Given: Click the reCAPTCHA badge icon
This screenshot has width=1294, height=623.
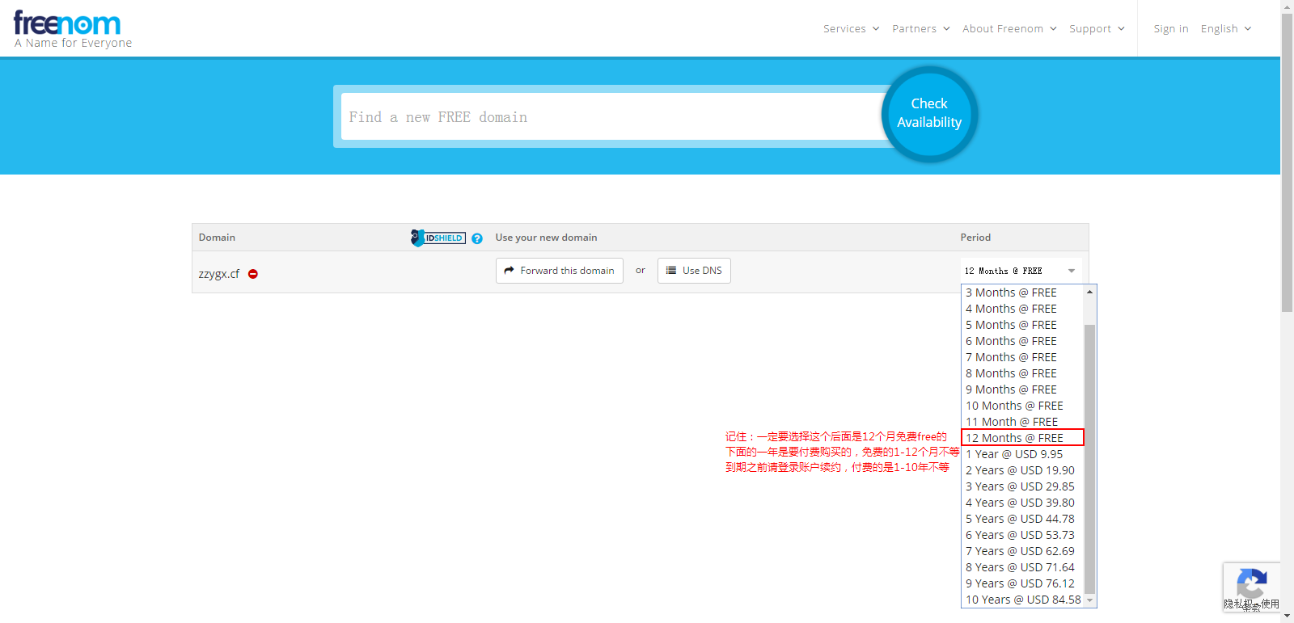Looking at the screenshot, I should [x=1251, y=585].
